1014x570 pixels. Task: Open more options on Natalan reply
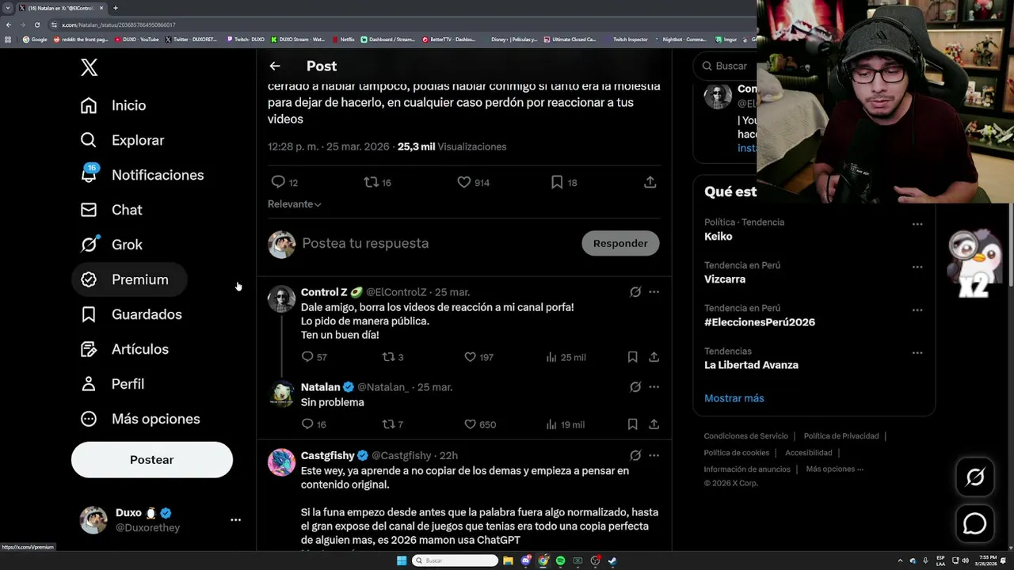pyautogui.click(x=654, y=387)
